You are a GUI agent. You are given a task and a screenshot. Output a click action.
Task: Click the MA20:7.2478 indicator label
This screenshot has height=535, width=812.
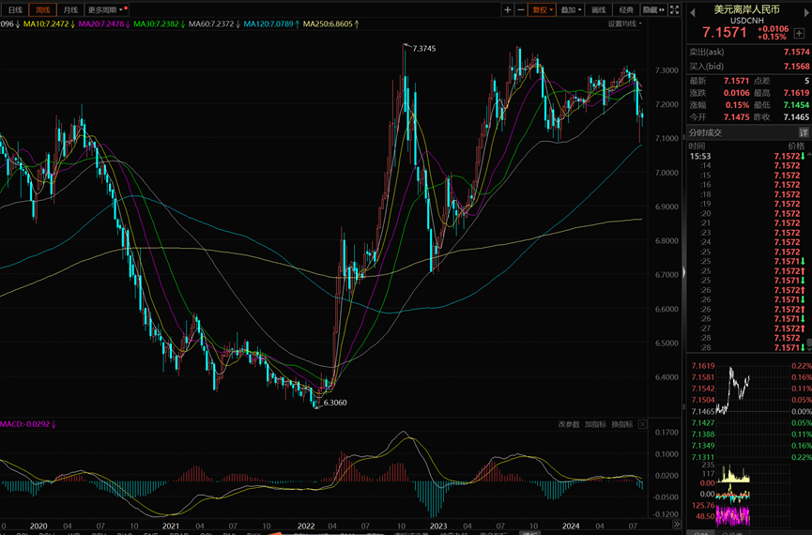point(103,23)
